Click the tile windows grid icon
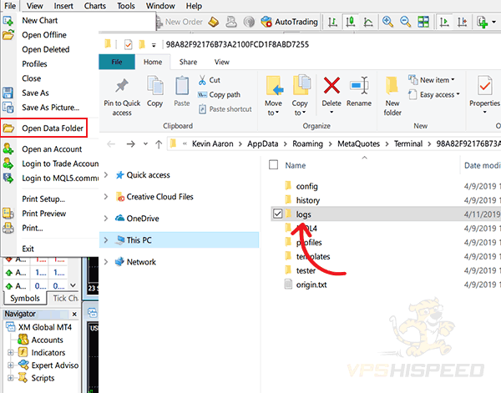The image size is (501, 393). click(x=423, y=22)
